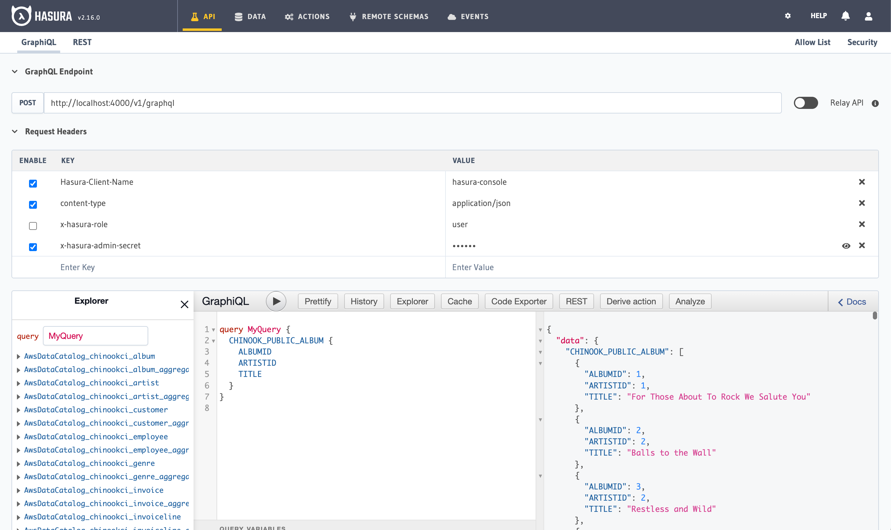This screenshot has width=891, height=530.
Task: Open the settings gear
Action: (x=788, y=16)
